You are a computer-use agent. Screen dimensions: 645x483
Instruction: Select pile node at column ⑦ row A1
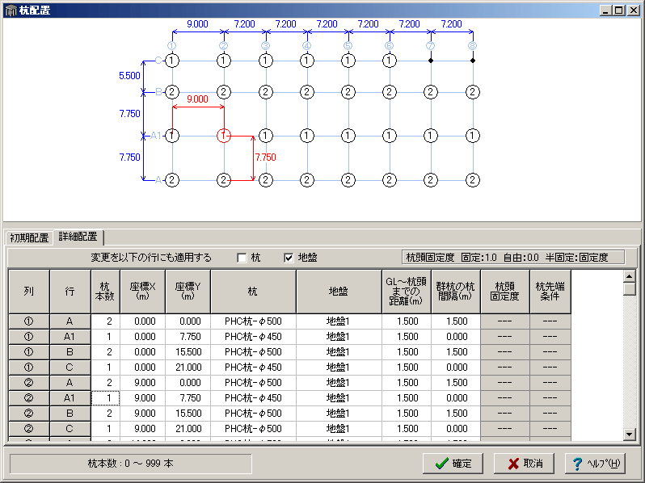pyautogui.click(x=431, y=135)
